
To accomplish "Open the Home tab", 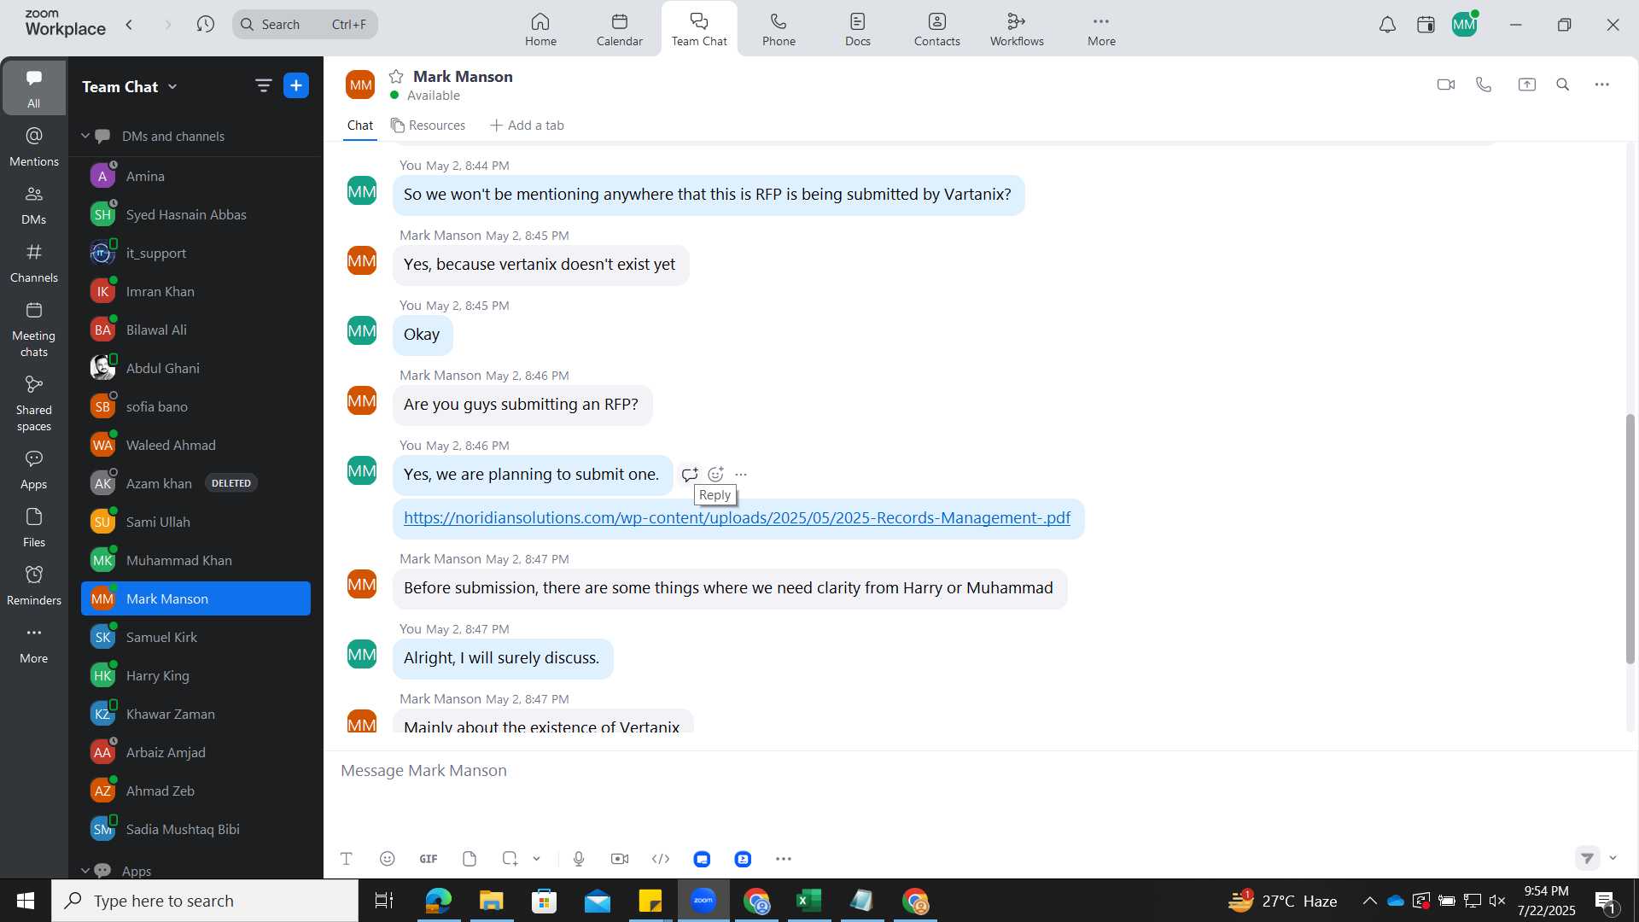I will coord(540,29).
